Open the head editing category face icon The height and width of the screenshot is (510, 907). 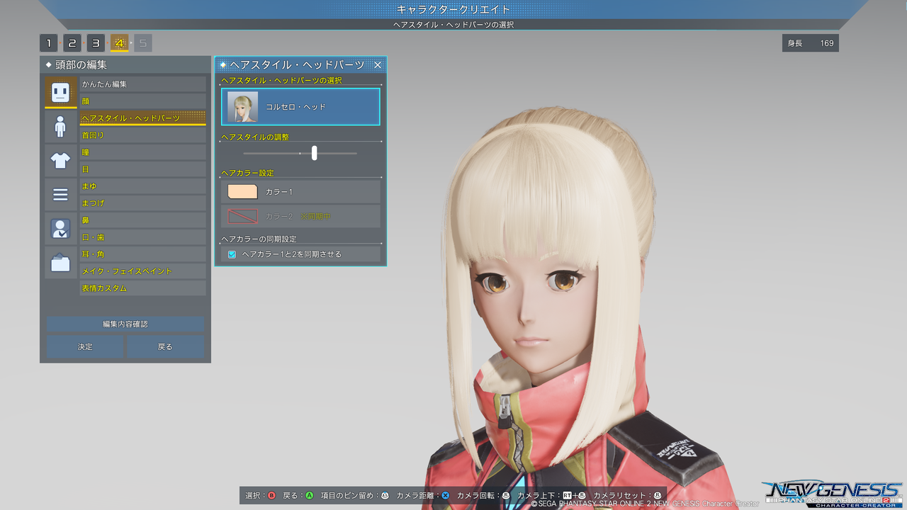pyautogui.click(x=60, y=92)
